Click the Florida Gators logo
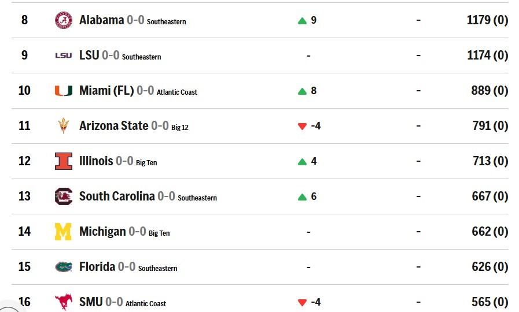 63,267
